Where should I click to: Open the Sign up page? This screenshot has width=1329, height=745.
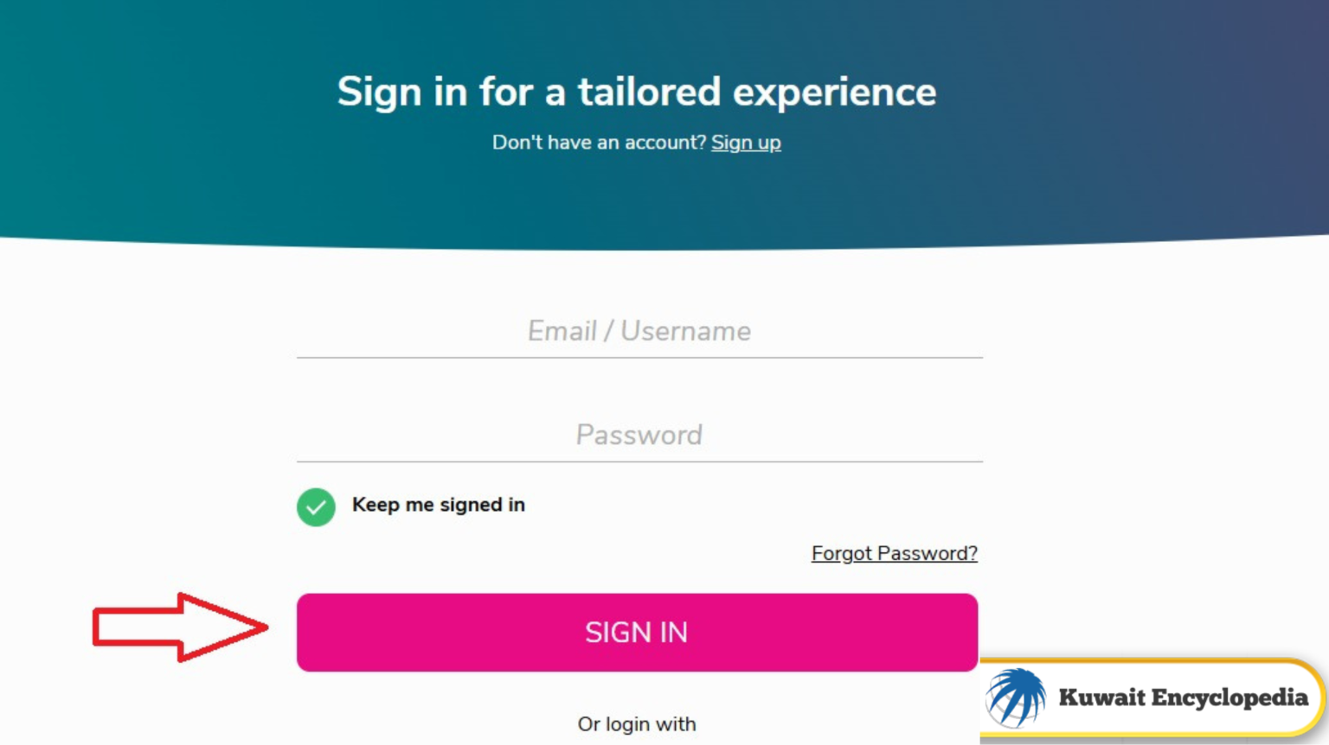tap(746, 143)
